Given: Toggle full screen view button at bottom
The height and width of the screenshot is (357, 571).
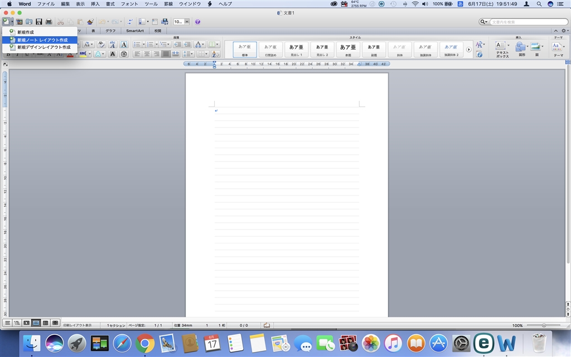Looking at the screenshot, I should coord(55,323).
